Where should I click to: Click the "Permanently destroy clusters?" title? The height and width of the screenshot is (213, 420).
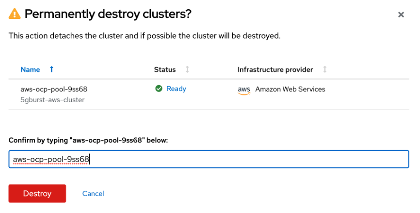click(x=108, y=15)
